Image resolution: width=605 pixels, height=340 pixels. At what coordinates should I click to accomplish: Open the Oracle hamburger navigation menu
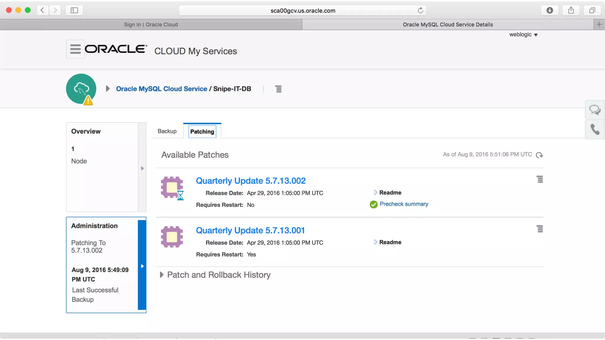[x=75, y=49]
